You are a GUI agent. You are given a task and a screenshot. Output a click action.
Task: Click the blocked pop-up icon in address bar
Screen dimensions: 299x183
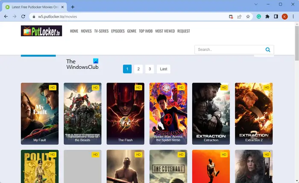click(x=231, y=17)
